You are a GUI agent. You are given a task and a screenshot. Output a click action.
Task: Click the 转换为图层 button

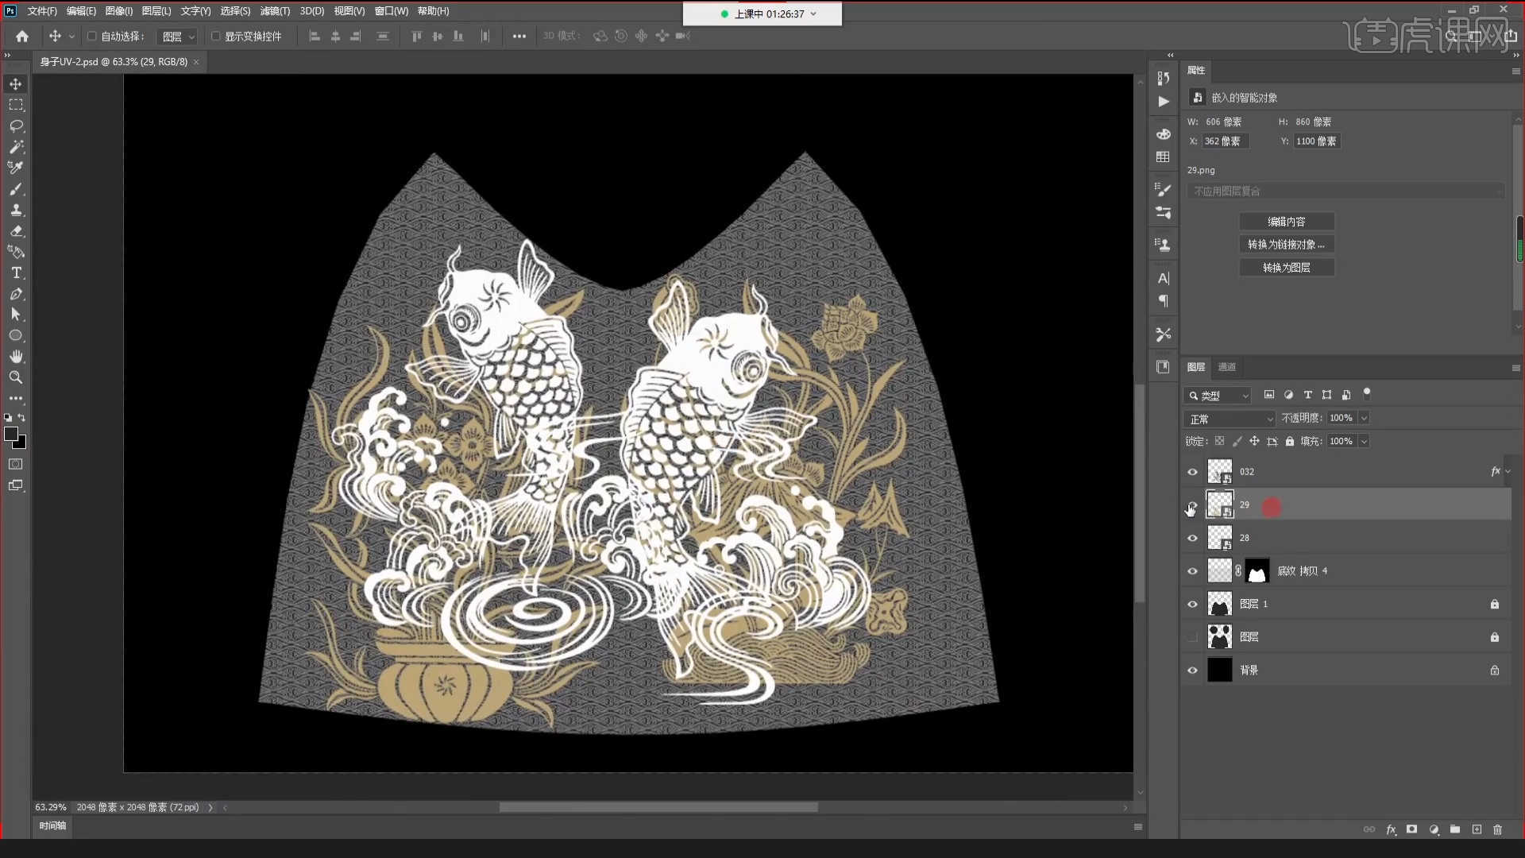coord(1287,268)
